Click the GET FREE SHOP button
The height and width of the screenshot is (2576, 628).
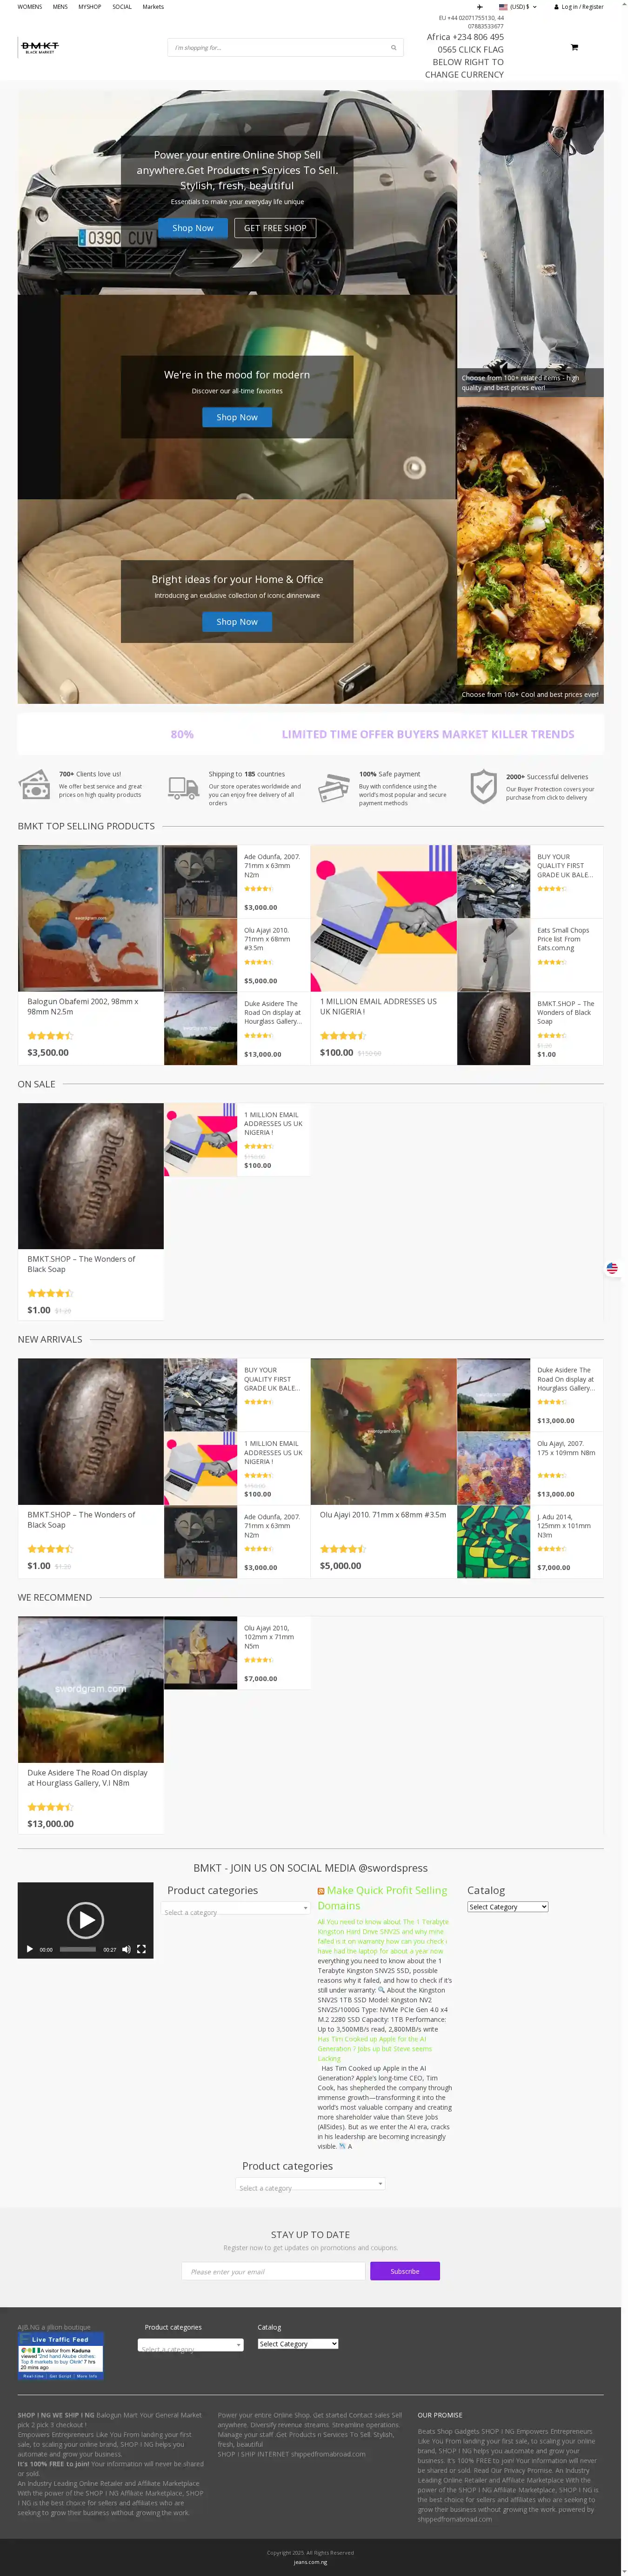275,228
